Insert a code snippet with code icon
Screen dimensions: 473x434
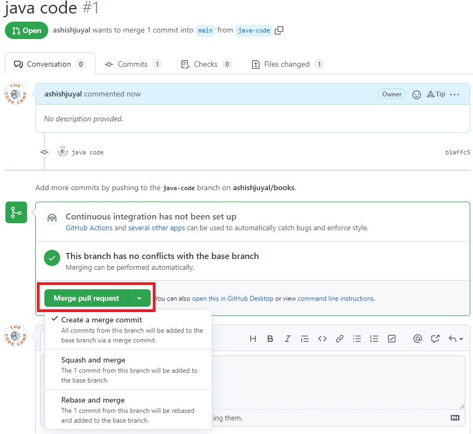coord(322,339)
